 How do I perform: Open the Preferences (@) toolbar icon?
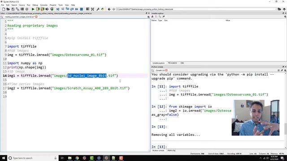27,9
